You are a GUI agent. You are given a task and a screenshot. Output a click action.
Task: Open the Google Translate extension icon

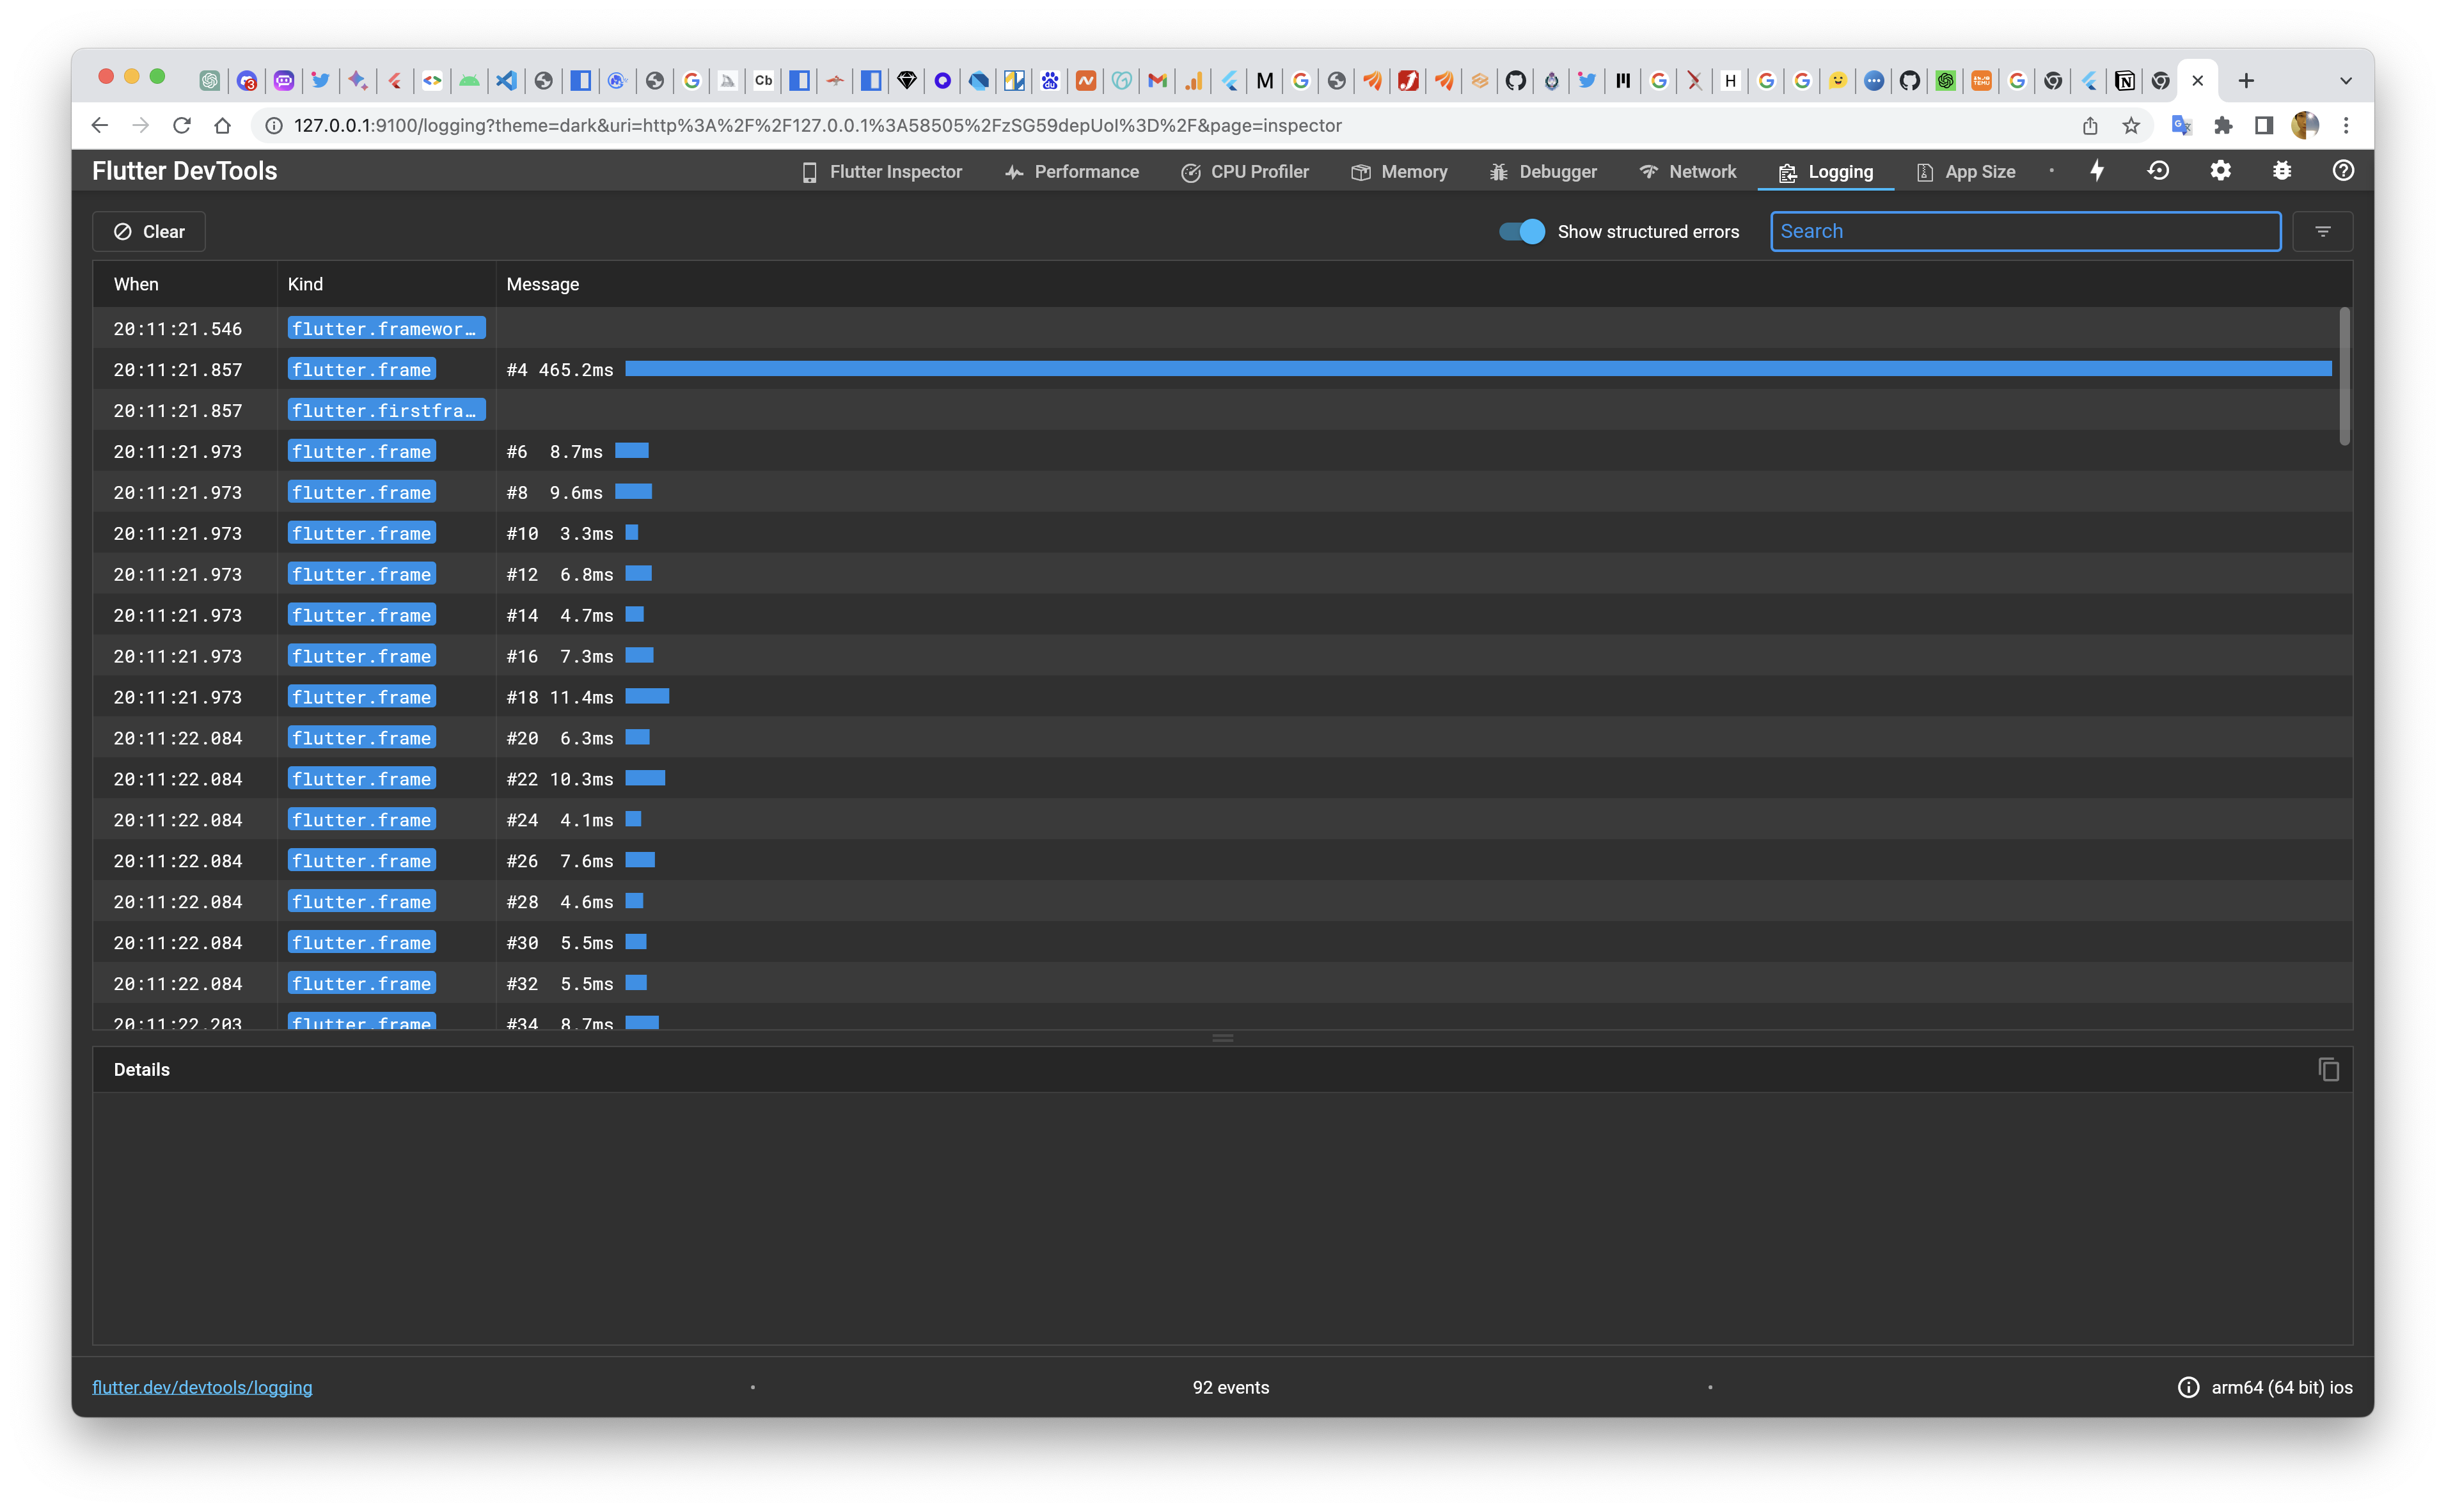2181,125
